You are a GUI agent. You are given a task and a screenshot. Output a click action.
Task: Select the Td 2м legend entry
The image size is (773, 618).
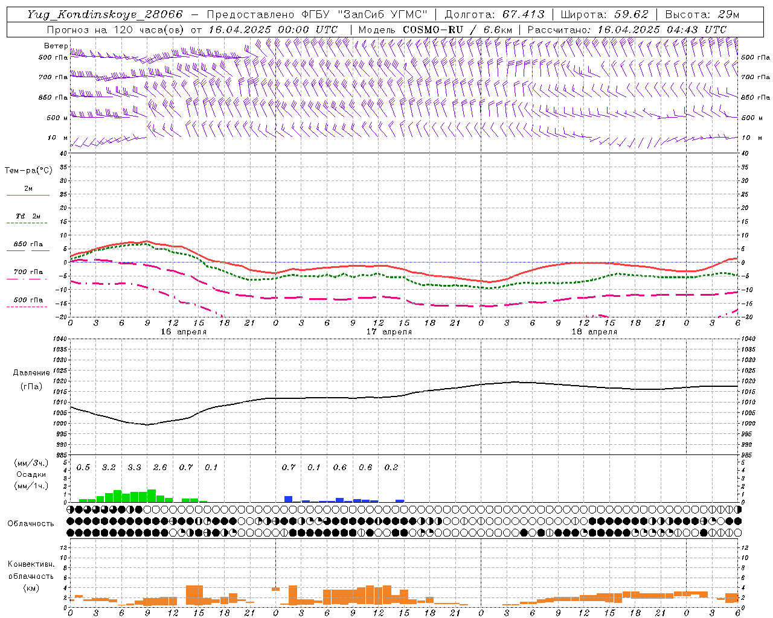click(x=28, y=216)
